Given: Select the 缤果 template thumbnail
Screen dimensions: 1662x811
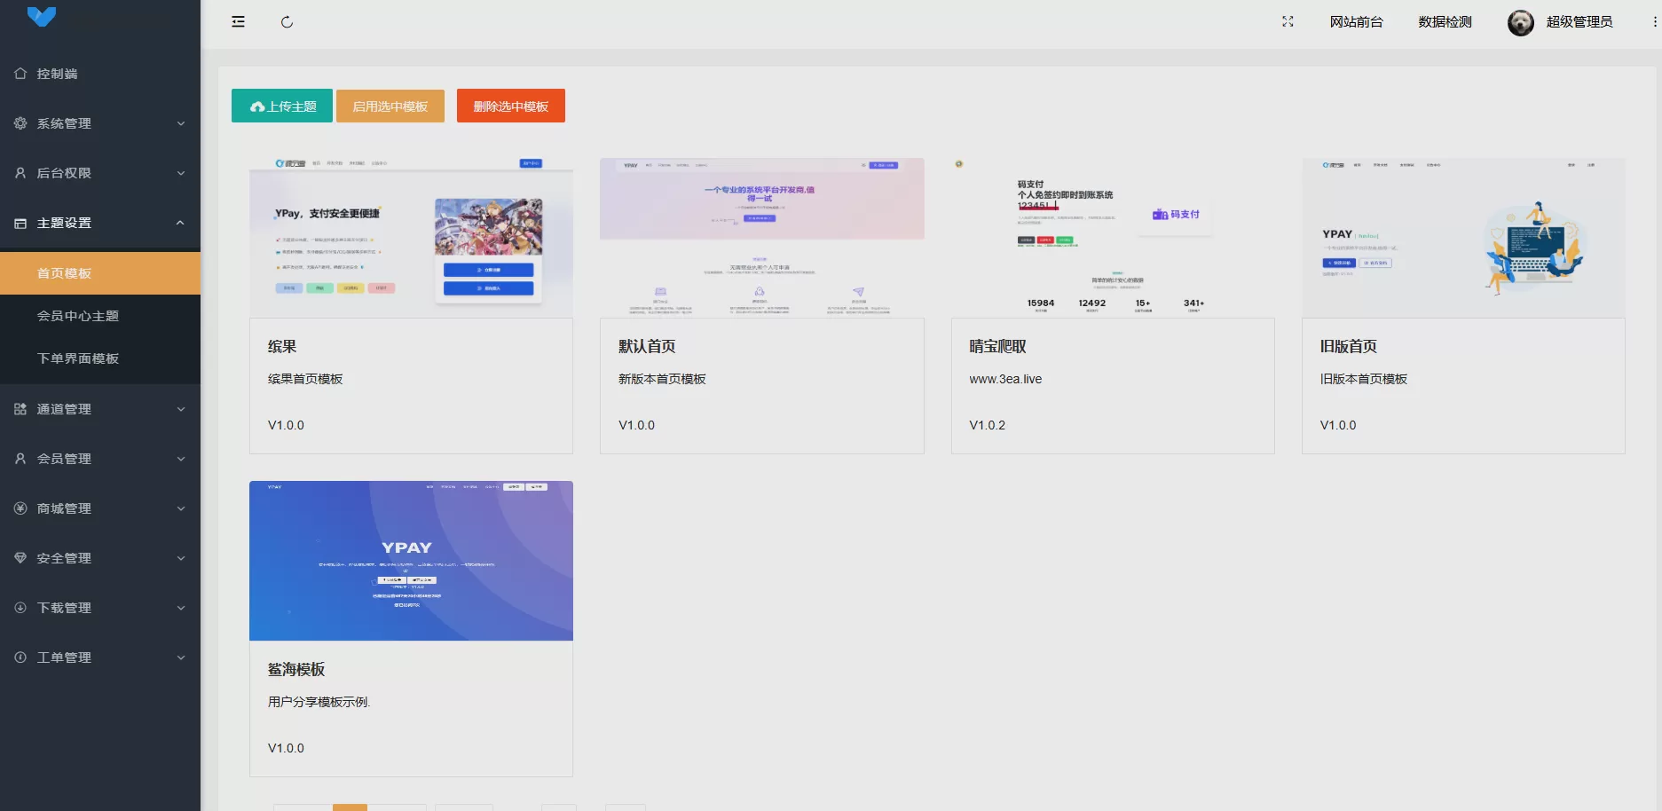Looking at the screenshot, I should [x=411, y=238].
